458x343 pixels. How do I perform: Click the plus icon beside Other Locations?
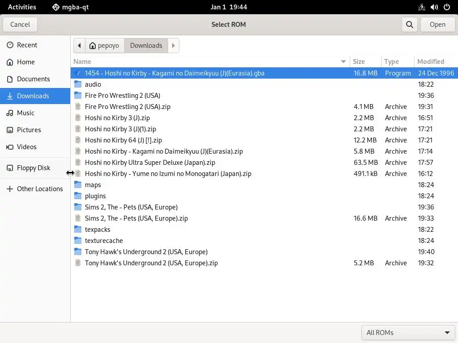click(10, 189)
